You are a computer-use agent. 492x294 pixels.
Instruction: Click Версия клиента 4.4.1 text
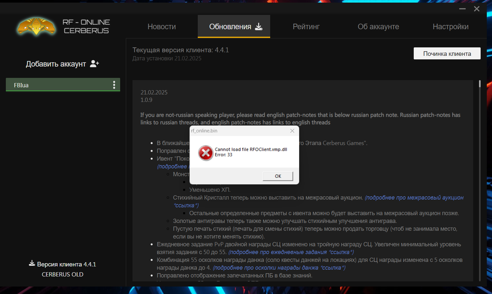coord(67,264)
